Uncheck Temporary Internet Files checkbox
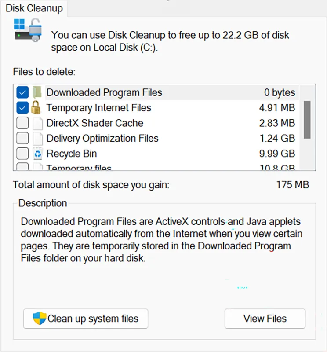This screenshot has width=327, height=352. tap(22, 108)
